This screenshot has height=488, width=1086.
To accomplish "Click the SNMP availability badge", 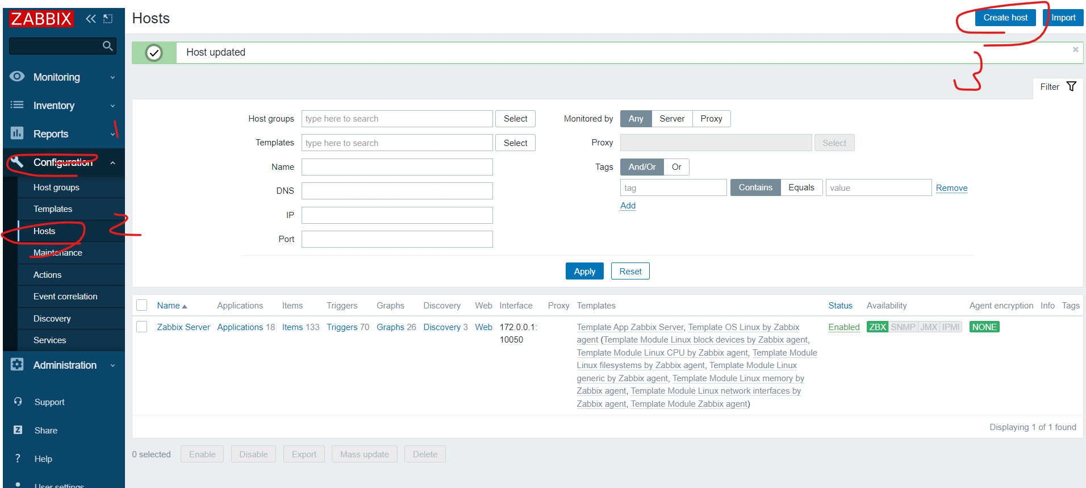I will (903, 327).
